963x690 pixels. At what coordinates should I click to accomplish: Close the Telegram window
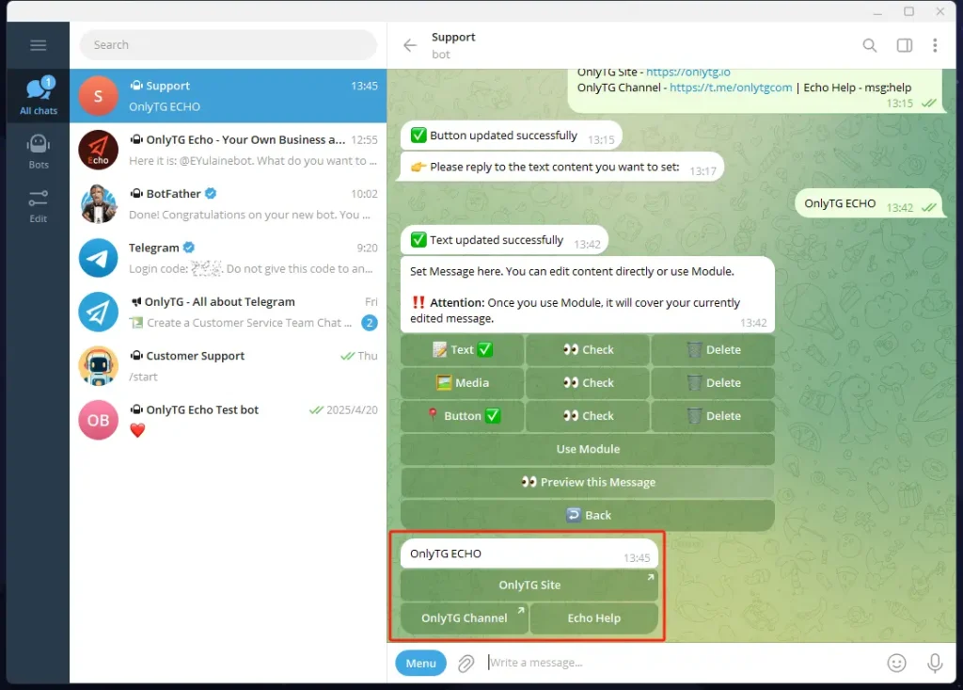click(940, 11)
